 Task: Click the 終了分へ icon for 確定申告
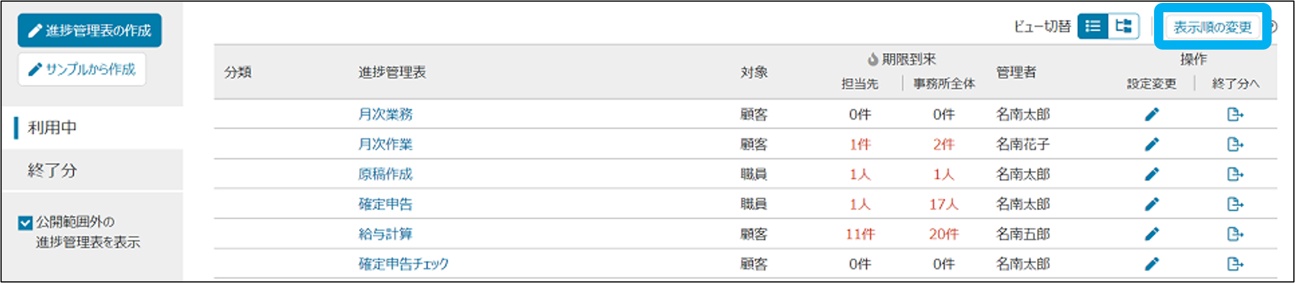(x=1235, y=204)
